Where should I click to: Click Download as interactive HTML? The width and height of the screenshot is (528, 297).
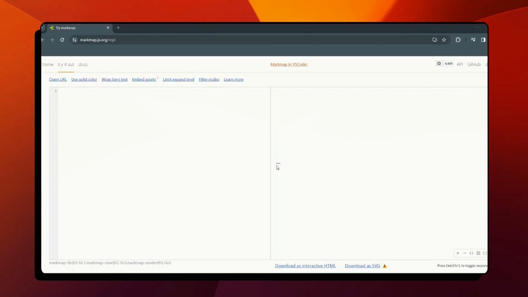click(305, 266)
